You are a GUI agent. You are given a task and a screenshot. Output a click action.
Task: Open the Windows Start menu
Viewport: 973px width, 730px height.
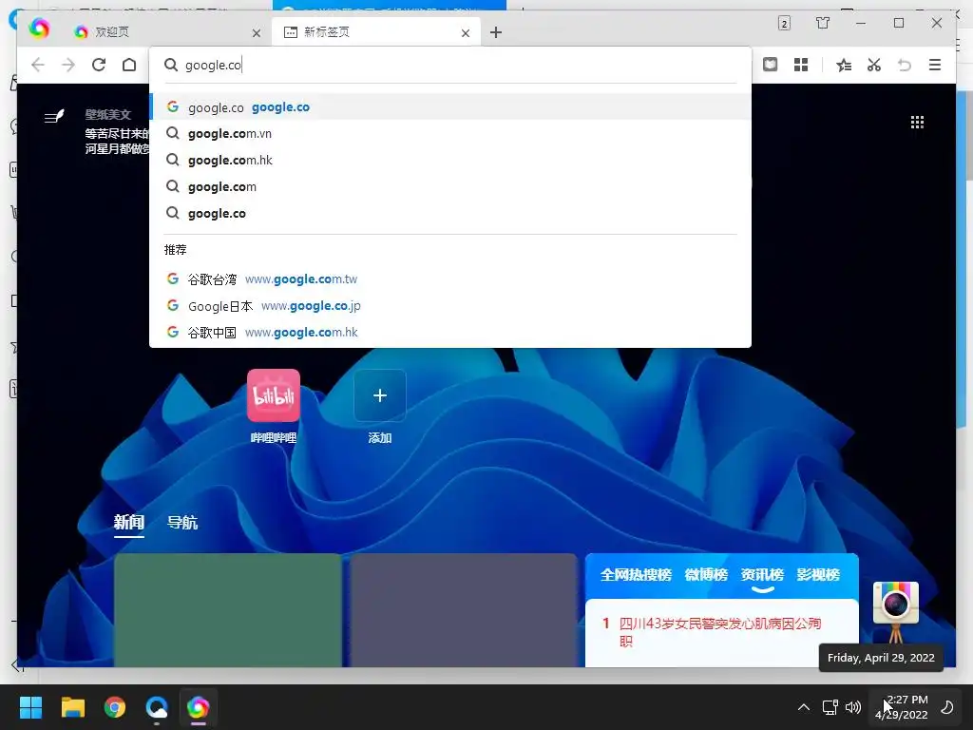30,707
